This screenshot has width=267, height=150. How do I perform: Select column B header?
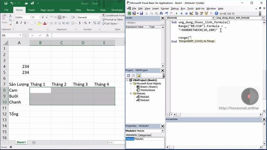40,42
